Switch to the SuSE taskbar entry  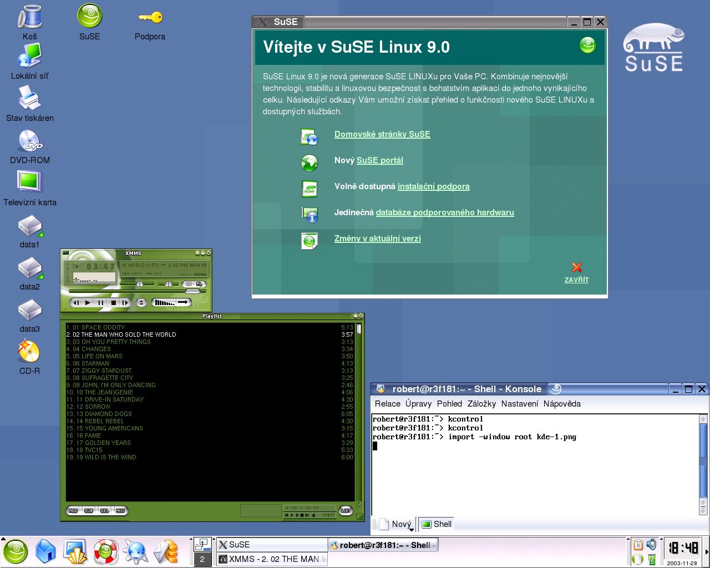(x=272, y=545)
